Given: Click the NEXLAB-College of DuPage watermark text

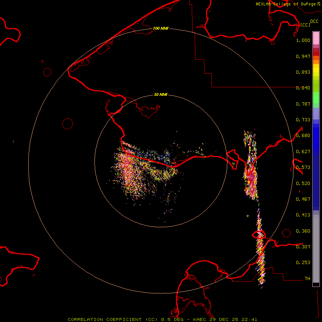Looking at the screenshot, I should tap(286, 4).
